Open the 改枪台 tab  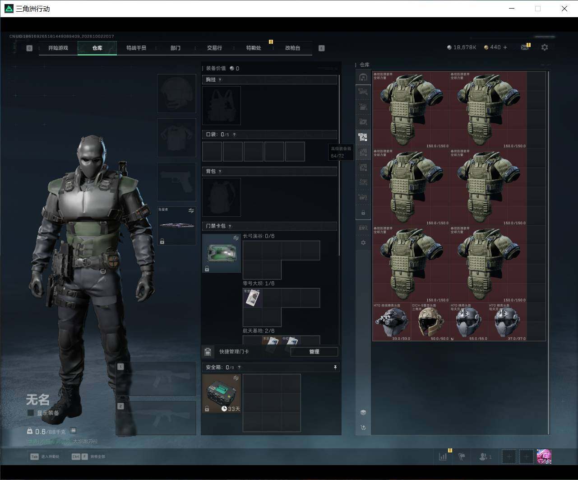pos(293,48)
